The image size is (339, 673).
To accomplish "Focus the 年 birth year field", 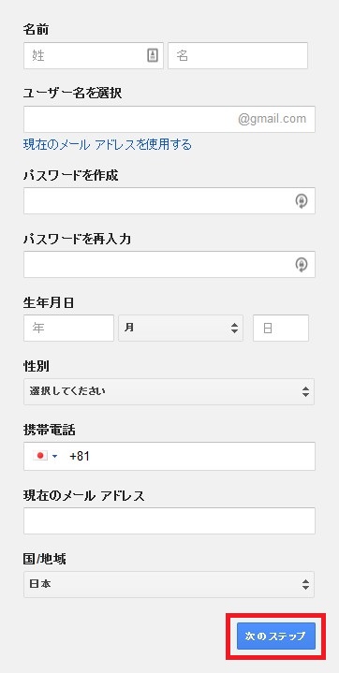I will (x=68, y=328).
